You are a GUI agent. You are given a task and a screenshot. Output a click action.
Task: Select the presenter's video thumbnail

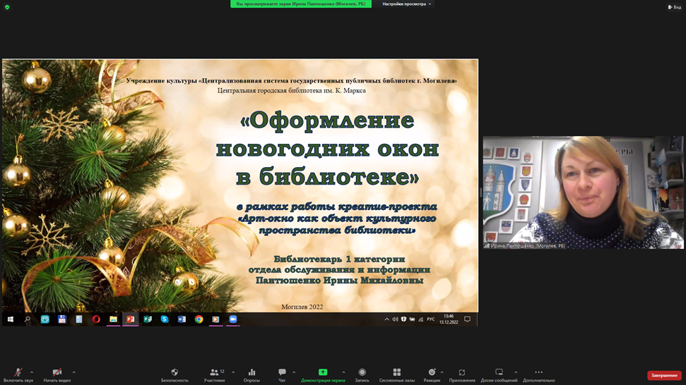coord(583,192)
